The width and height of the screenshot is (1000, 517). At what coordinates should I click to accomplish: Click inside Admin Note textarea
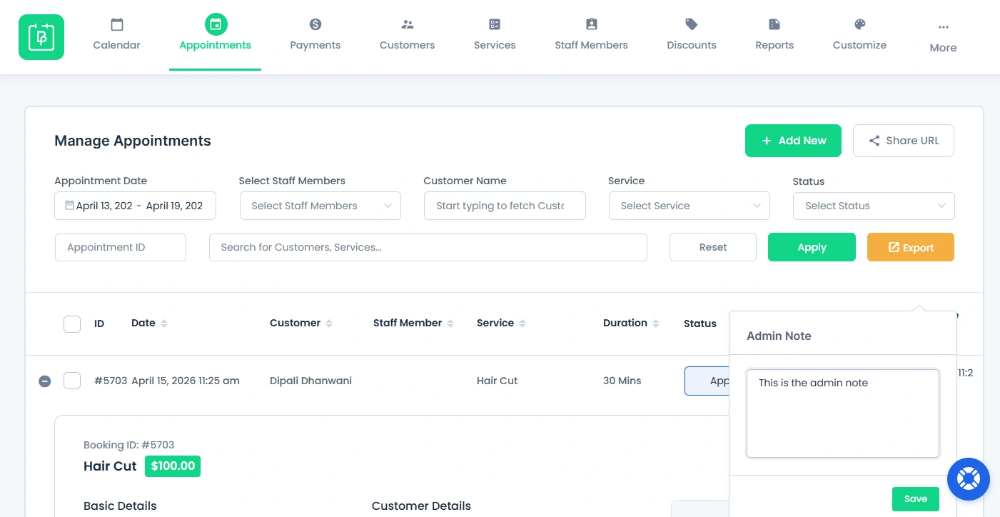(x=843, y=413)
